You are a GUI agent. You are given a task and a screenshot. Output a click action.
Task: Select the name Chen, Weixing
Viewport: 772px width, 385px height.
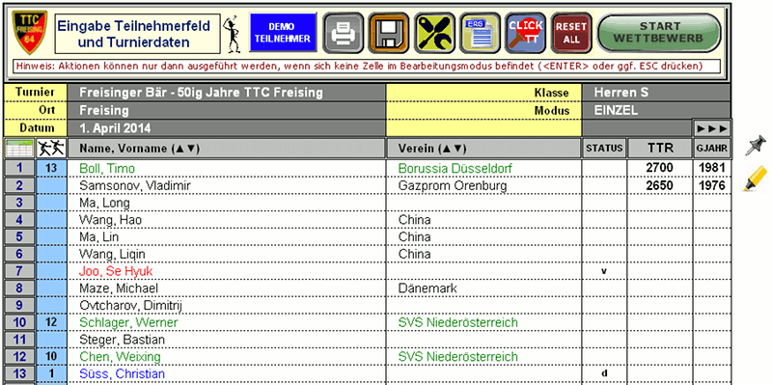click(x=120, y=356)
